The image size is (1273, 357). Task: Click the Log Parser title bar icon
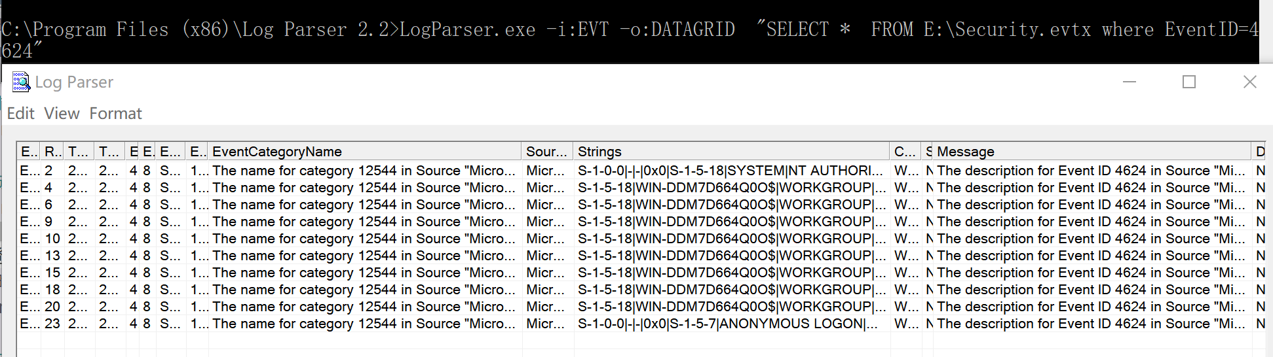[21, 82]
